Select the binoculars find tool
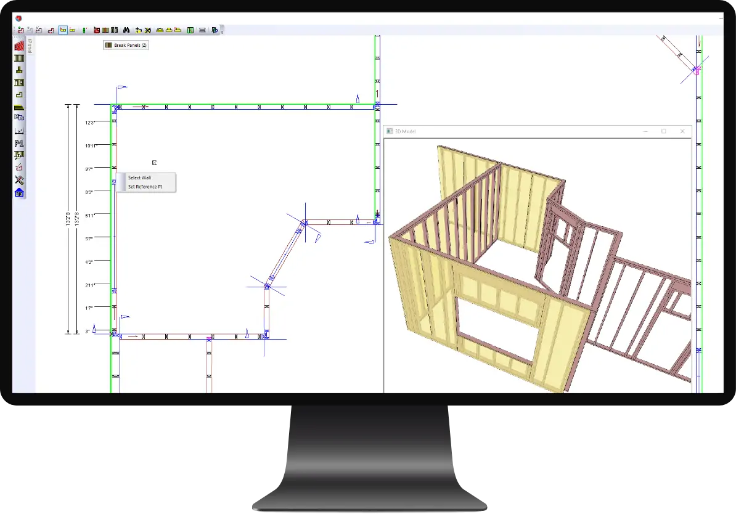This screenshot has width=736, height=514. click(x=126, y=30)
